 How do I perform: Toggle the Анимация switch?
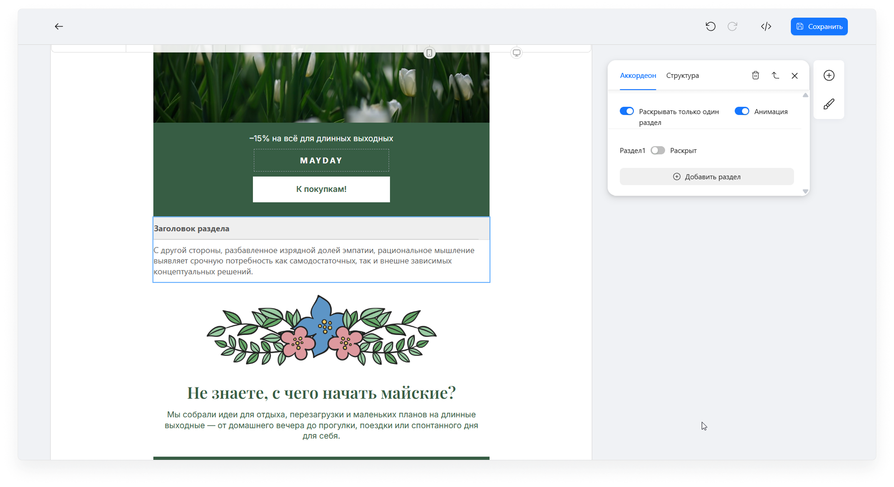pyautogui.click(x=742, y=111)
